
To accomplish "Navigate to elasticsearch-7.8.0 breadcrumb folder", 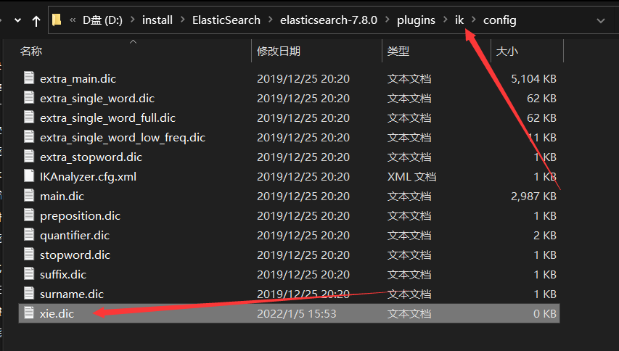I will click(329, 20).
